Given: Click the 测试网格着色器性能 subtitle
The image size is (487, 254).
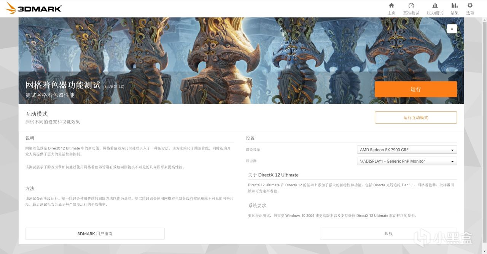Looking at the screenshot, I should pos(50,95).
